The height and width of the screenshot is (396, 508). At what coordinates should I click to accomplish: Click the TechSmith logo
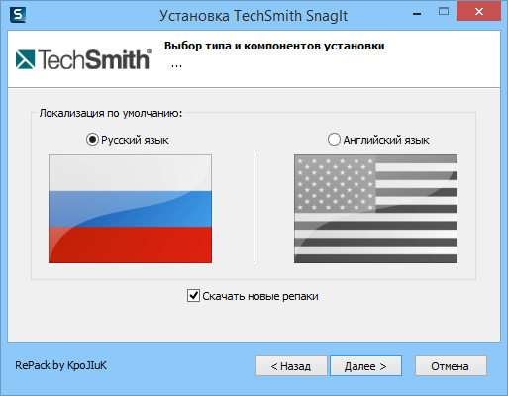83,59
